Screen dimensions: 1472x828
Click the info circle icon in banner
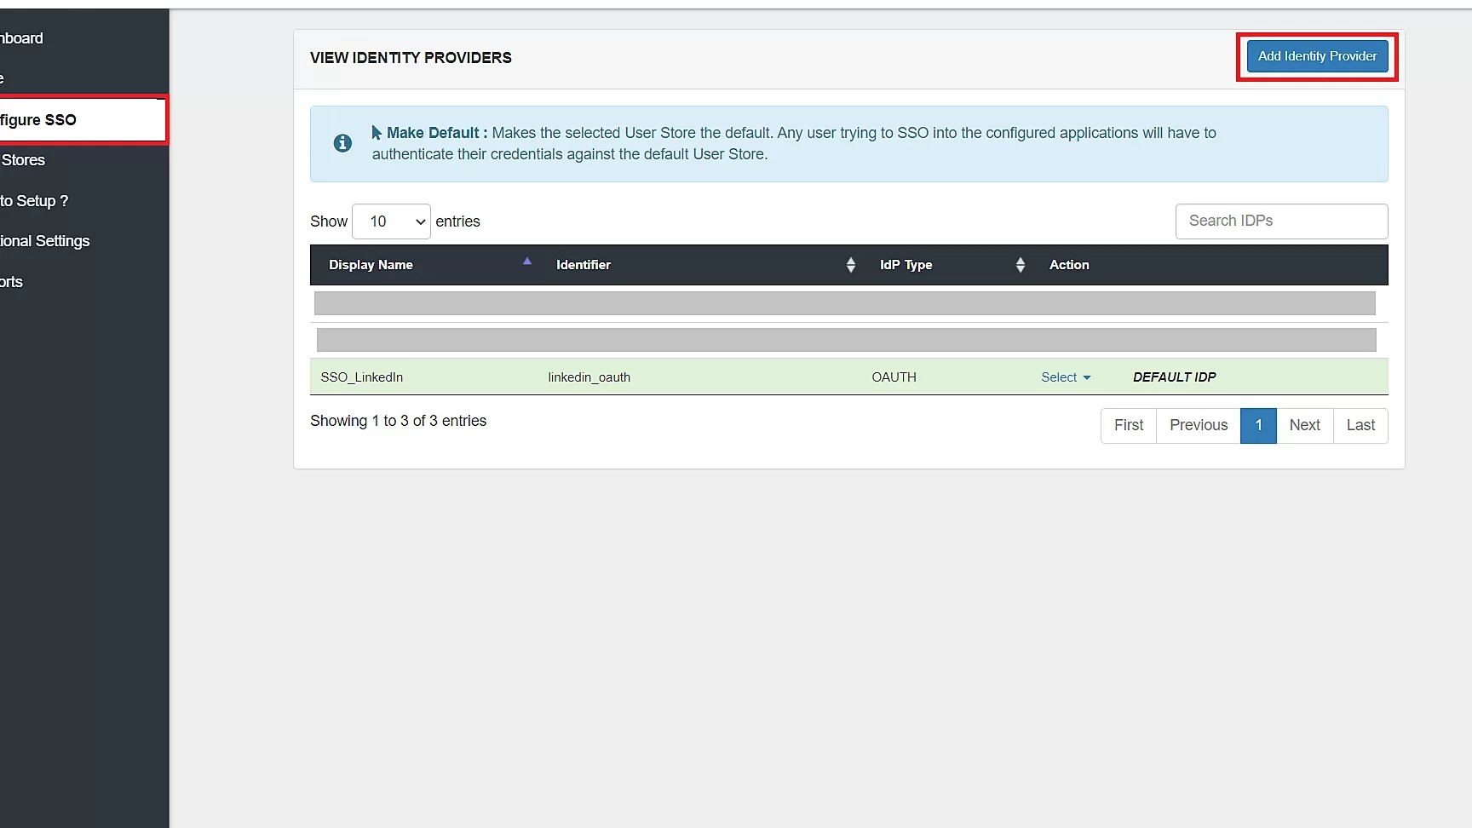pos(342,143)
